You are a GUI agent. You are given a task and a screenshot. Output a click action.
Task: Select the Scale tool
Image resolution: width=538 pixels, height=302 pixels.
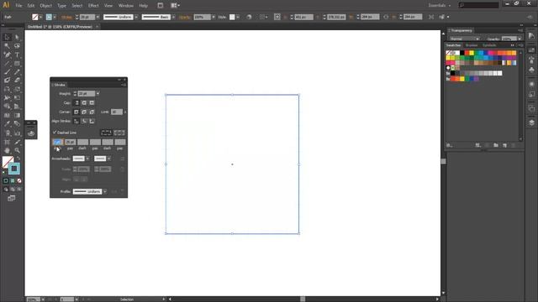[17, 90]
